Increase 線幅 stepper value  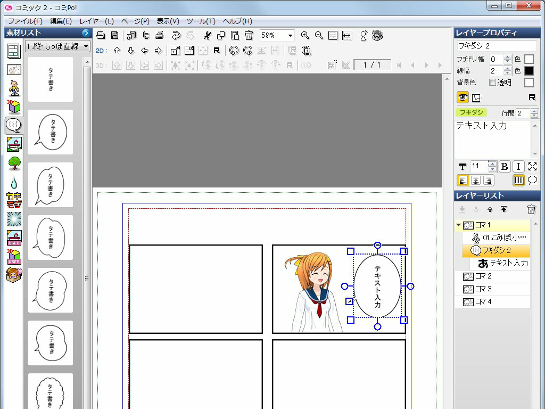pos(507,69)
